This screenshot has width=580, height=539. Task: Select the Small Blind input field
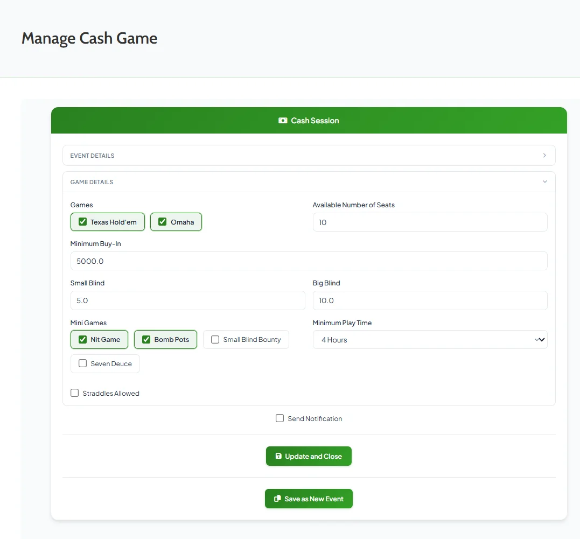187,300
